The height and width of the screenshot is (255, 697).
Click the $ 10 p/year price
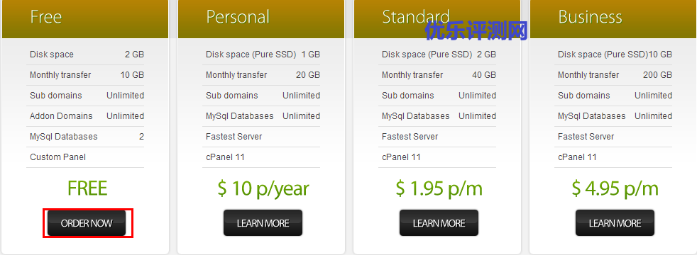263,189
